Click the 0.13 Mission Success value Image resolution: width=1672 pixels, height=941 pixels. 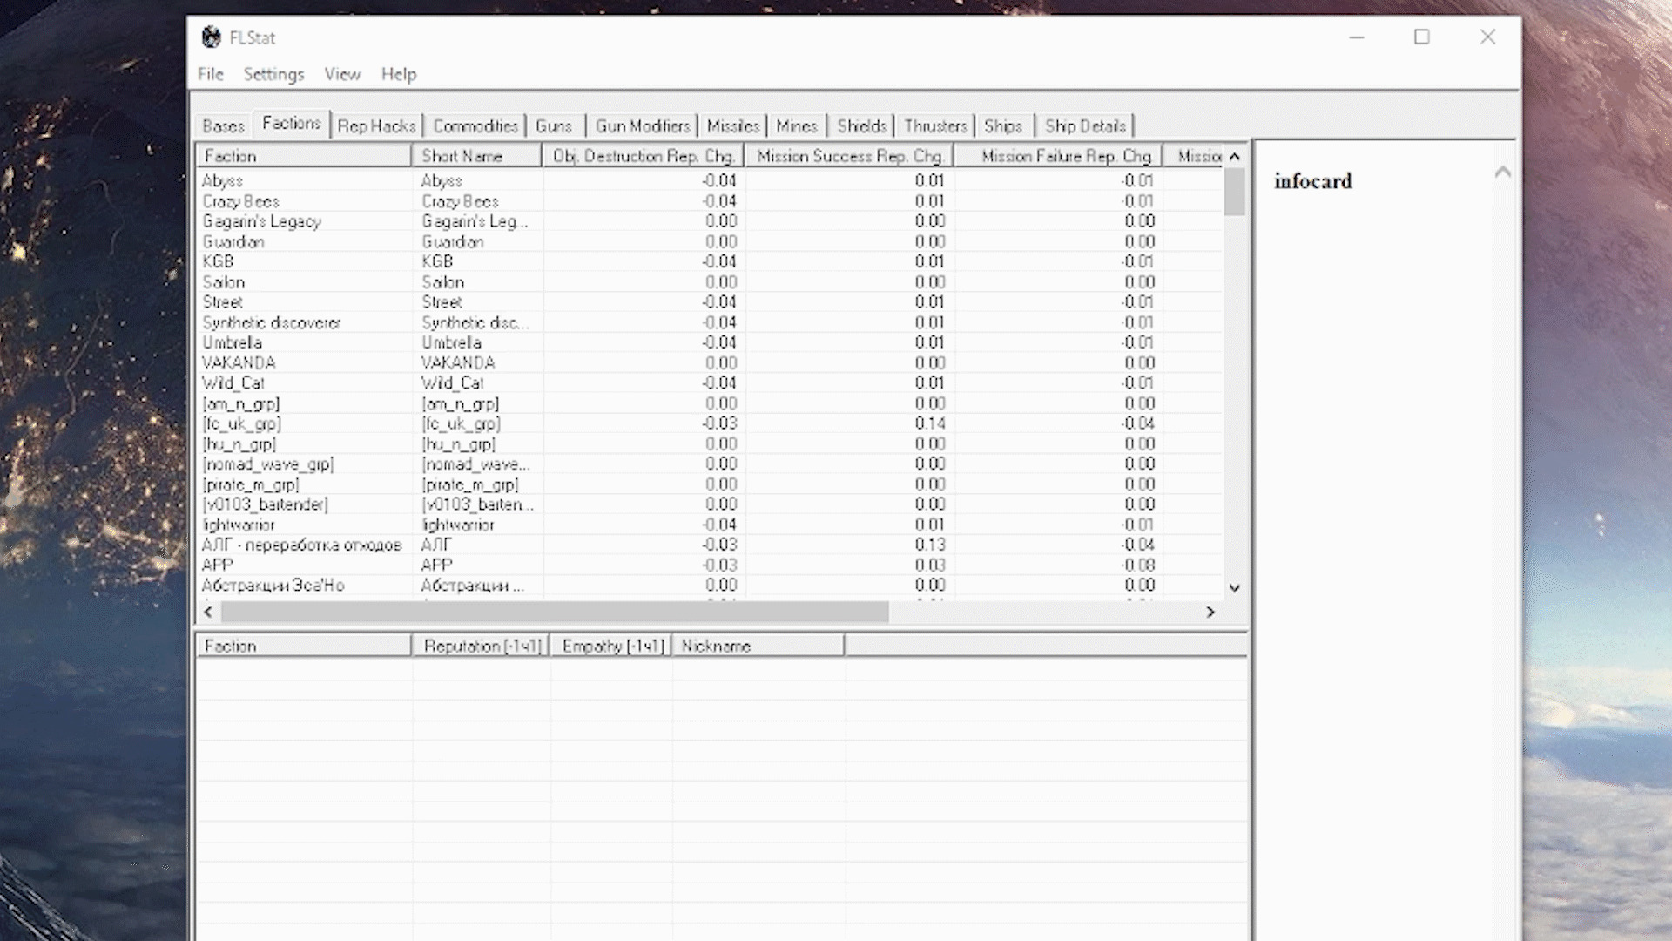click(930, 545)
